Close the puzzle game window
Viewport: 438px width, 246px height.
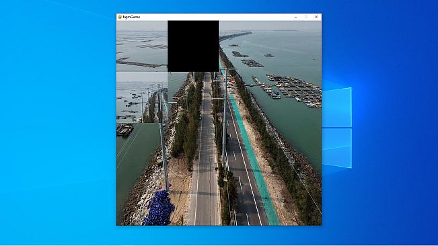point(316,17)
